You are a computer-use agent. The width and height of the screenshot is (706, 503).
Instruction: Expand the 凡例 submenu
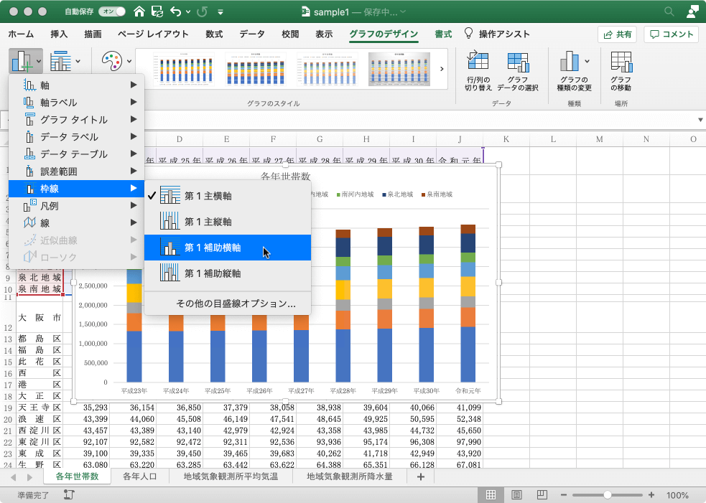pyautogui.click(x=77, y=206)
